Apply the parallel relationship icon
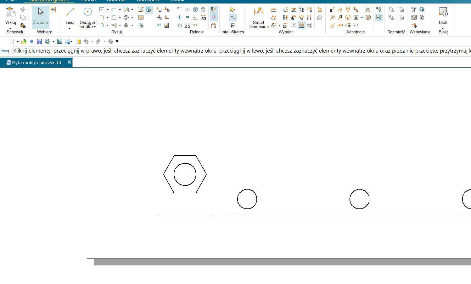Screen dimensions: 471x284 tap(188, 9)
